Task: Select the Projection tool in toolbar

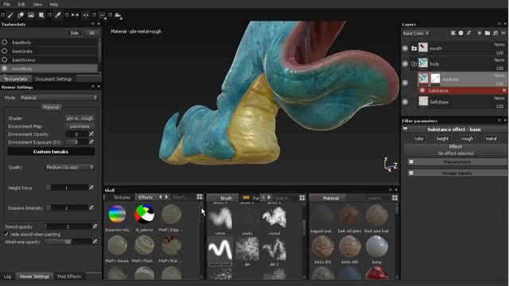Action: point(31,15)
